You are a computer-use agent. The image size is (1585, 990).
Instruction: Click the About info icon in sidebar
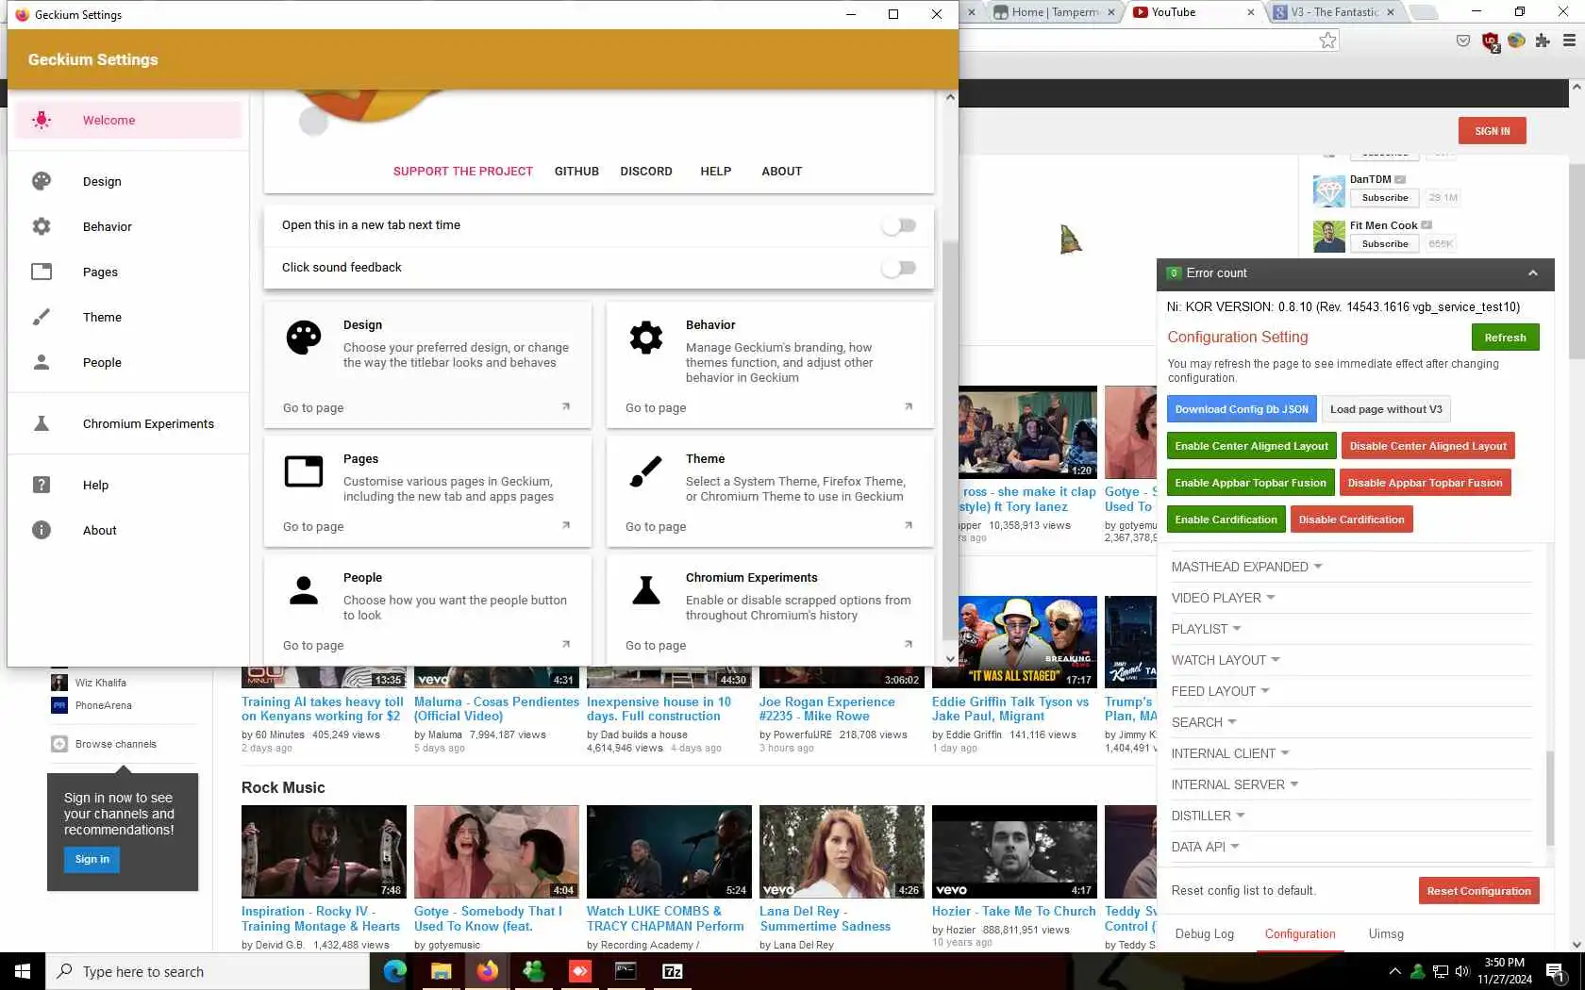pos(42,530)
